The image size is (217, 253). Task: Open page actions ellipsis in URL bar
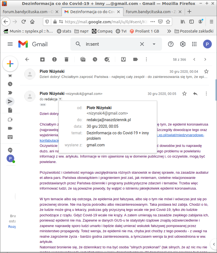click(153, 22)
